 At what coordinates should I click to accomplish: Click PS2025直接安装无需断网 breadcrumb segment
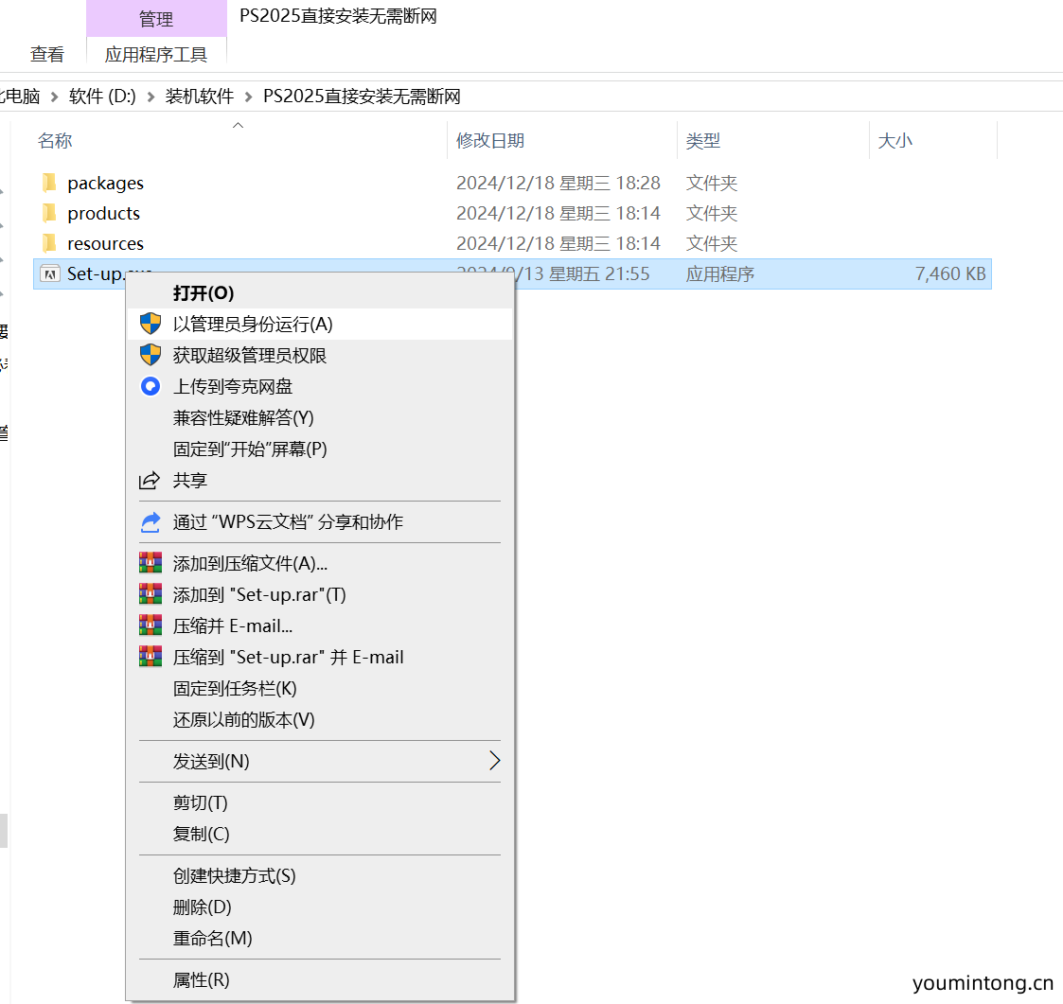(362, 97)
